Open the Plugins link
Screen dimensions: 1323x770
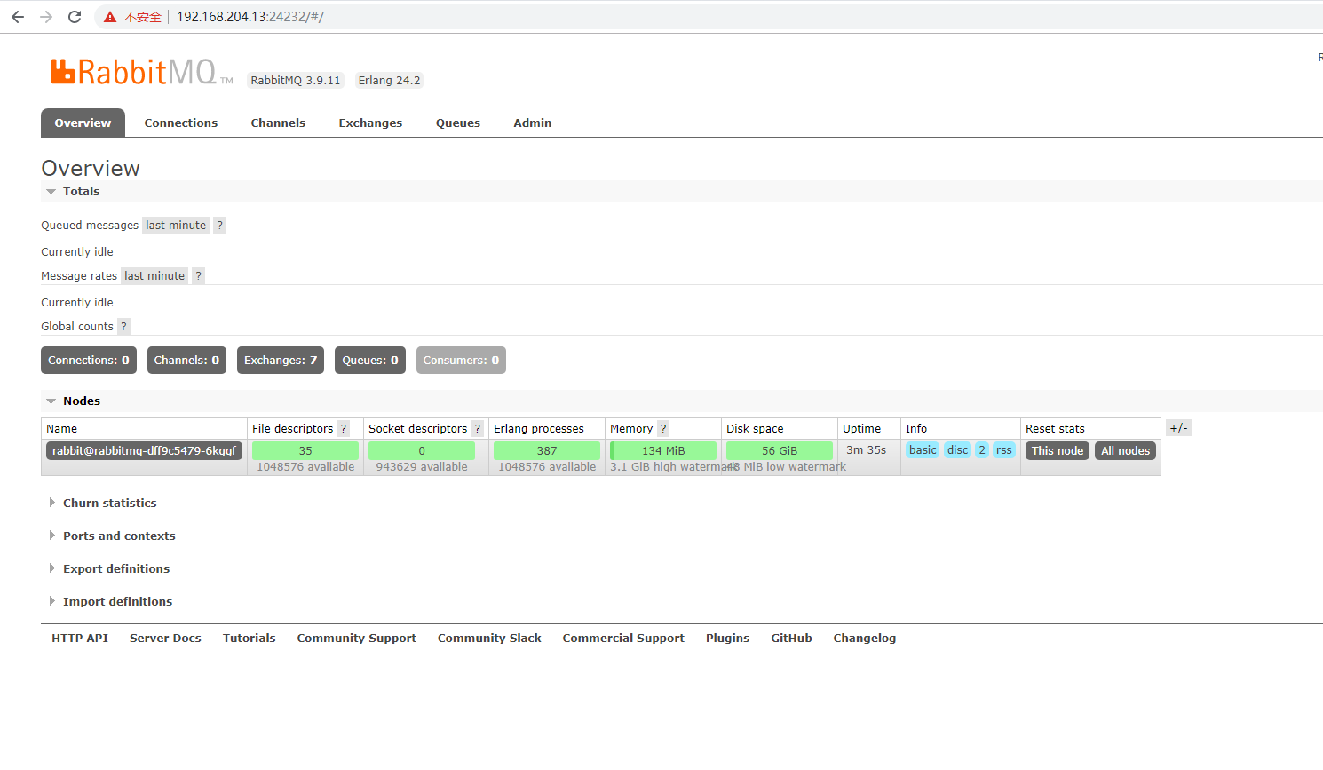click(x=727, y=638)
